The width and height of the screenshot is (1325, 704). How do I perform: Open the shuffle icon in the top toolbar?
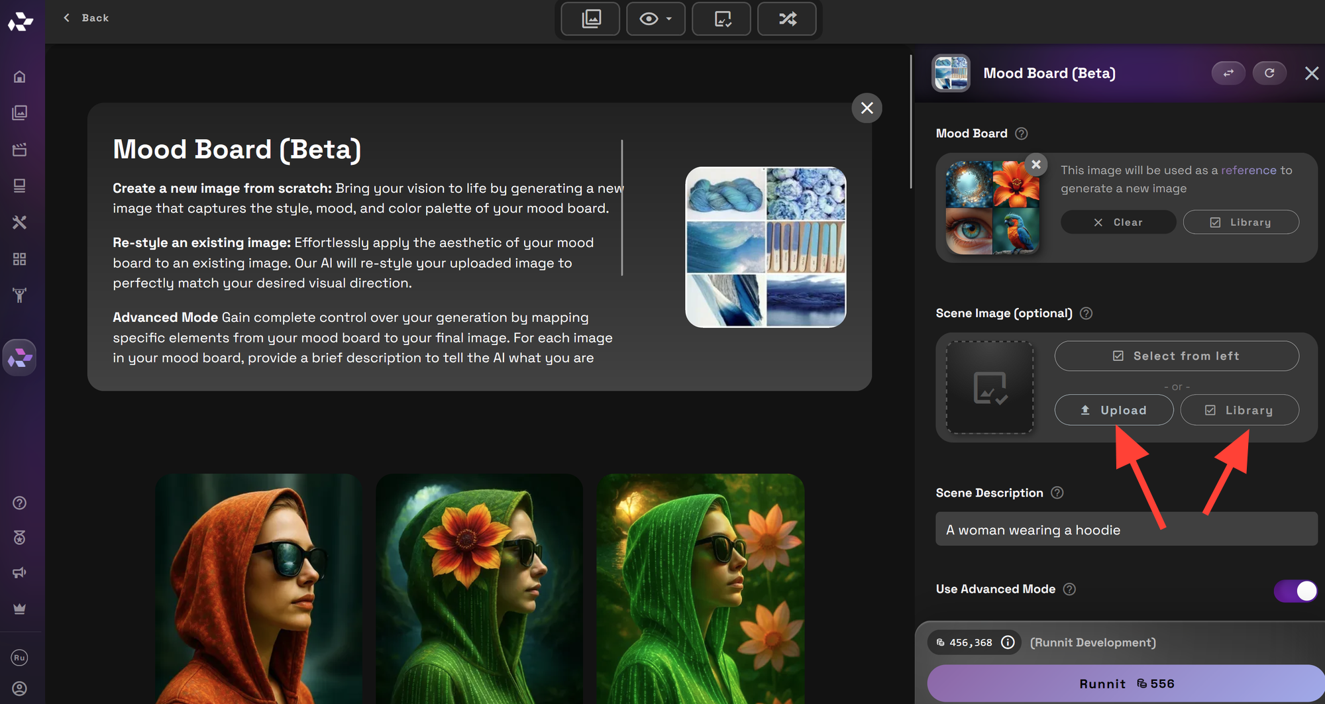786,19
